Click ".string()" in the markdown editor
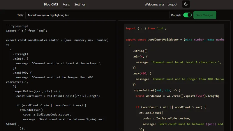The image size is (233, 131). click(x=20, y=54)
